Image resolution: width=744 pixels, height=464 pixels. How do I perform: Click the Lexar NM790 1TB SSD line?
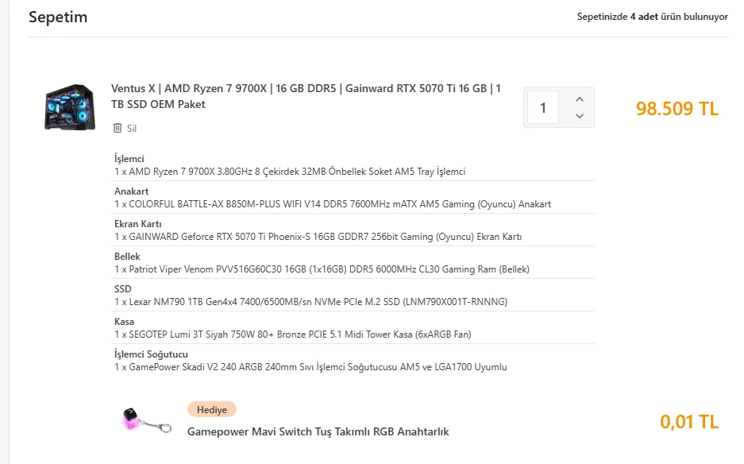coord(310,302)
